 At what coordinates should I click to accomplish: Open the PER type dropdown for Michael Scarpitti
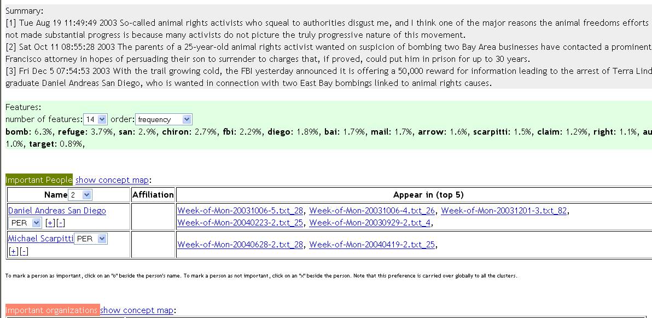tap(91, 239)
